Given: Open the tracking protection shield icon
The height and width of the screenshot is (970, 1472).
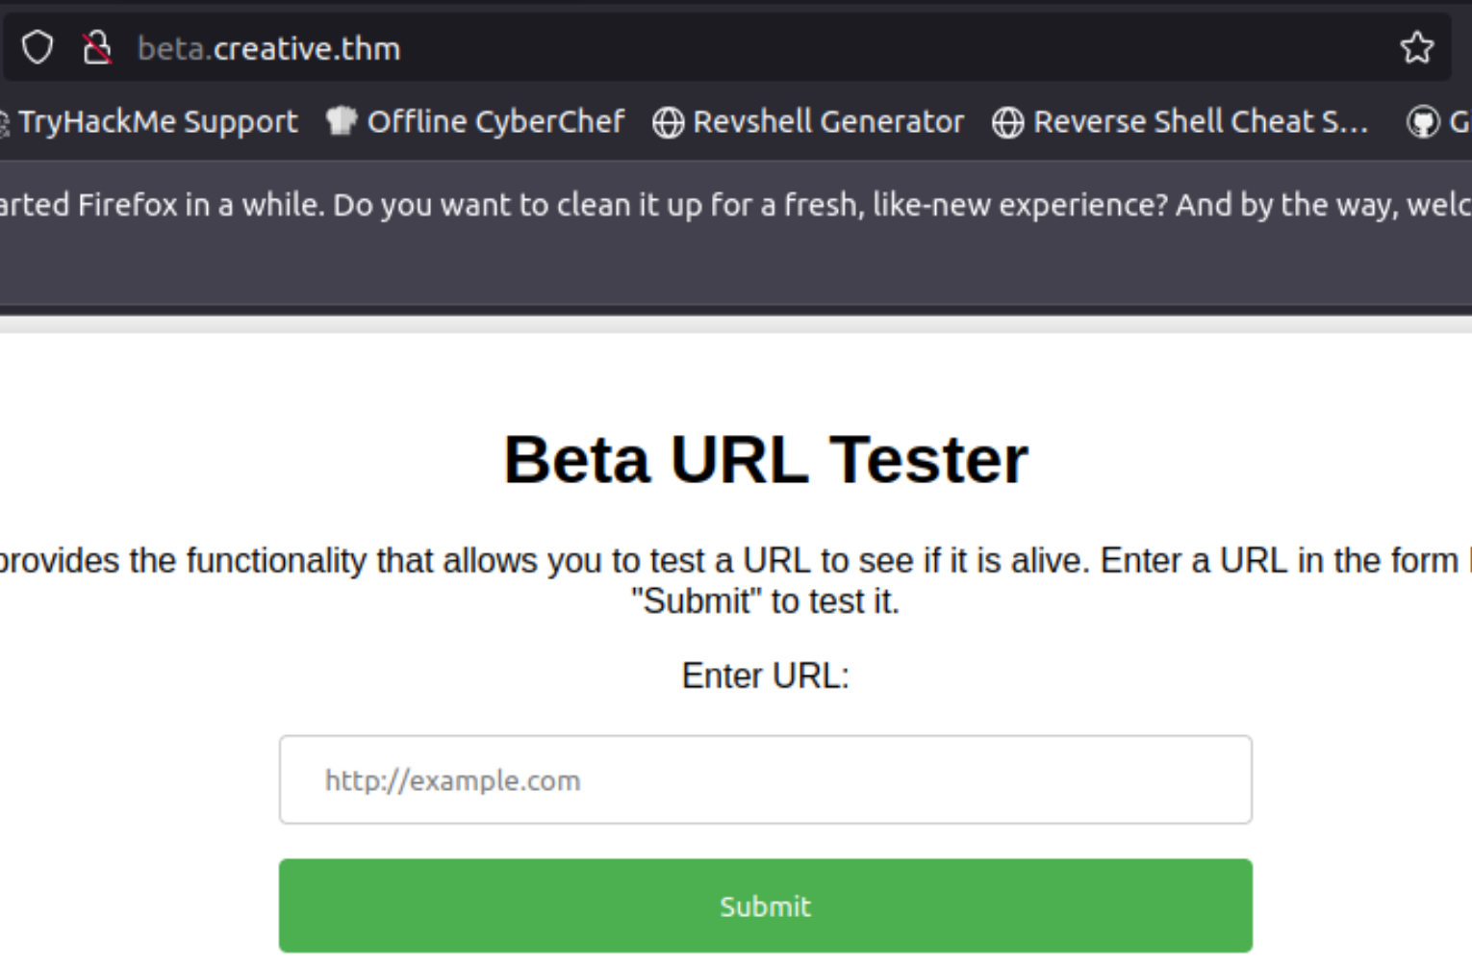Looking at the screenshot, I should [x=38, y=47].
